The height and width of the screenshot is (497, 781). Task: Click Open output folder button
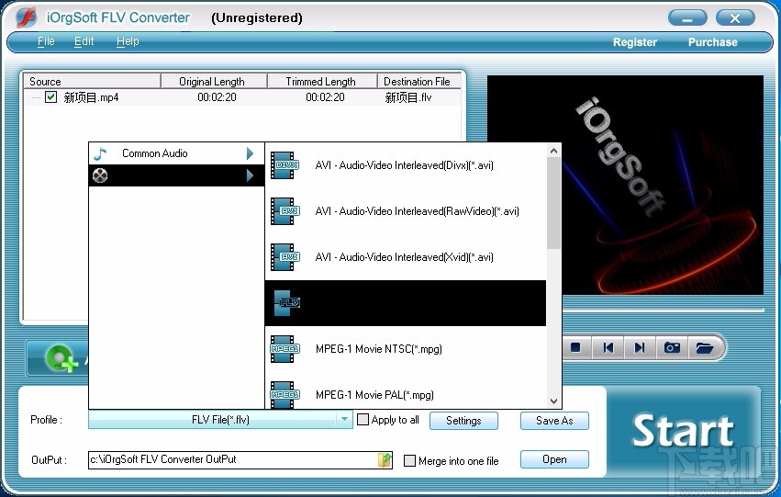pos(554,459)
